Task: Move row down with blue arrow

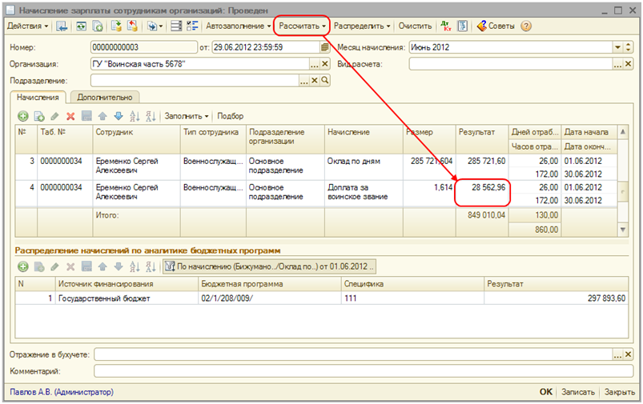Action: pyautogui.click(x=118, y=116)
